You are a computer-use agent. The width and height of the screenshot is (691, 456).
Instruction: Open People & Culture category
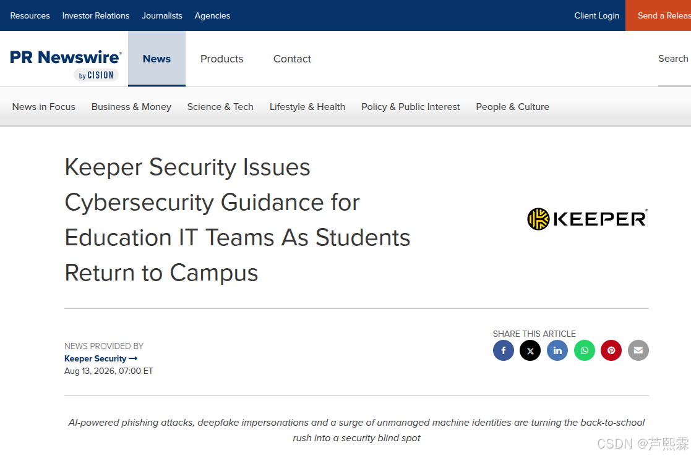512,107
